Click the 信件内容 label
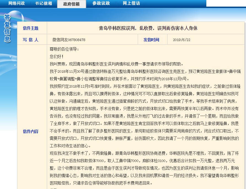246x189 pixels. click(31, 131)
